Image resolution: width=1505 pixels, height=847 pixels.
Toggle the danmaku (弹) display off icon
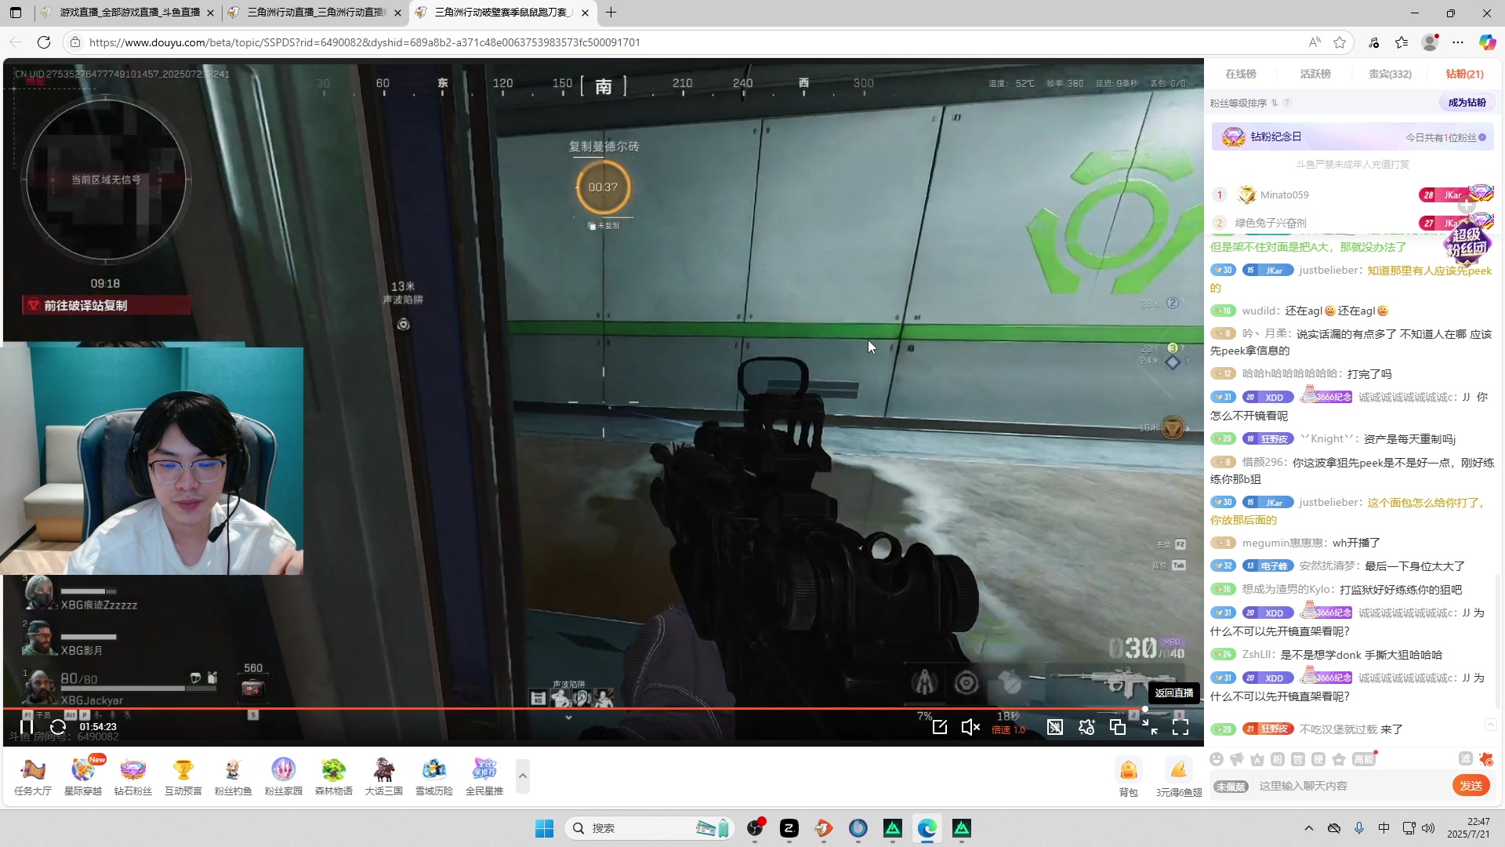(1055, 728)
